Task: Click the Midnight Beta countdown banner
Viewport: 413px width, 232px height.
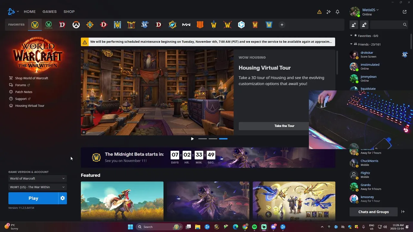Action: pyautogui.click(x=208, y=158)
